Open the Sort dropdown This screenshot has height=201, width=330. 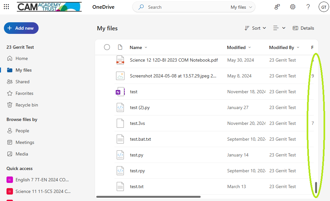(255, 28)
